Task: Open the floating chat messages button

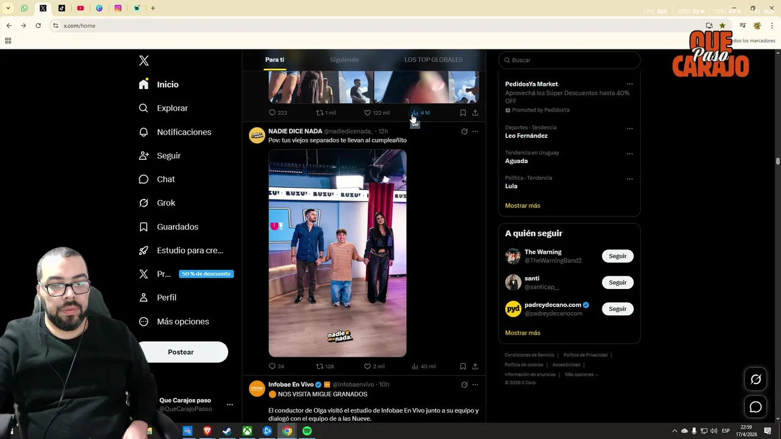Action: 755,407
